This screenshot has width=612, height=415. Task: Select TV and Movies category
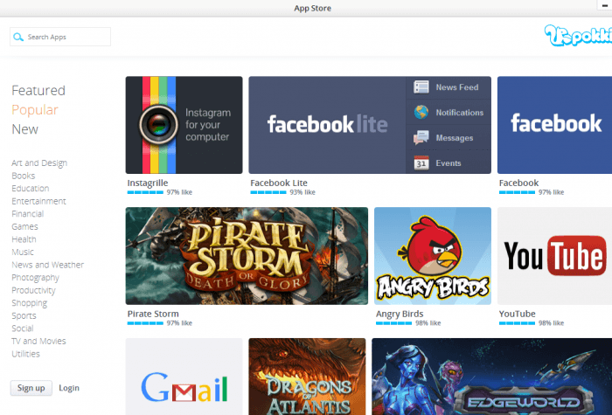(x=38, y=342)
